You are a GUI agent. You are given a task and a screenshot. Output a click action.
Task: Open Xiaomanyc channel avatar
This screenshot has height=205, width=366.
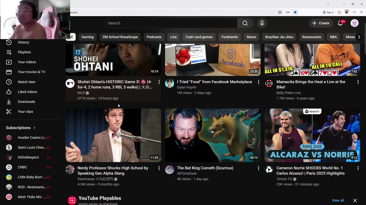pos(70,170)
